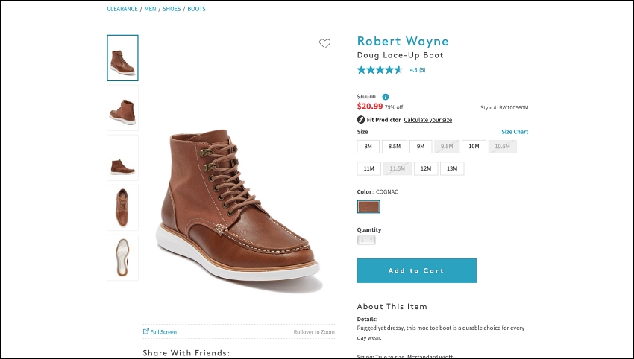Viewport: 634px width, 359px height.
Task: Click the star rating icons
Action: pos(380,70)
